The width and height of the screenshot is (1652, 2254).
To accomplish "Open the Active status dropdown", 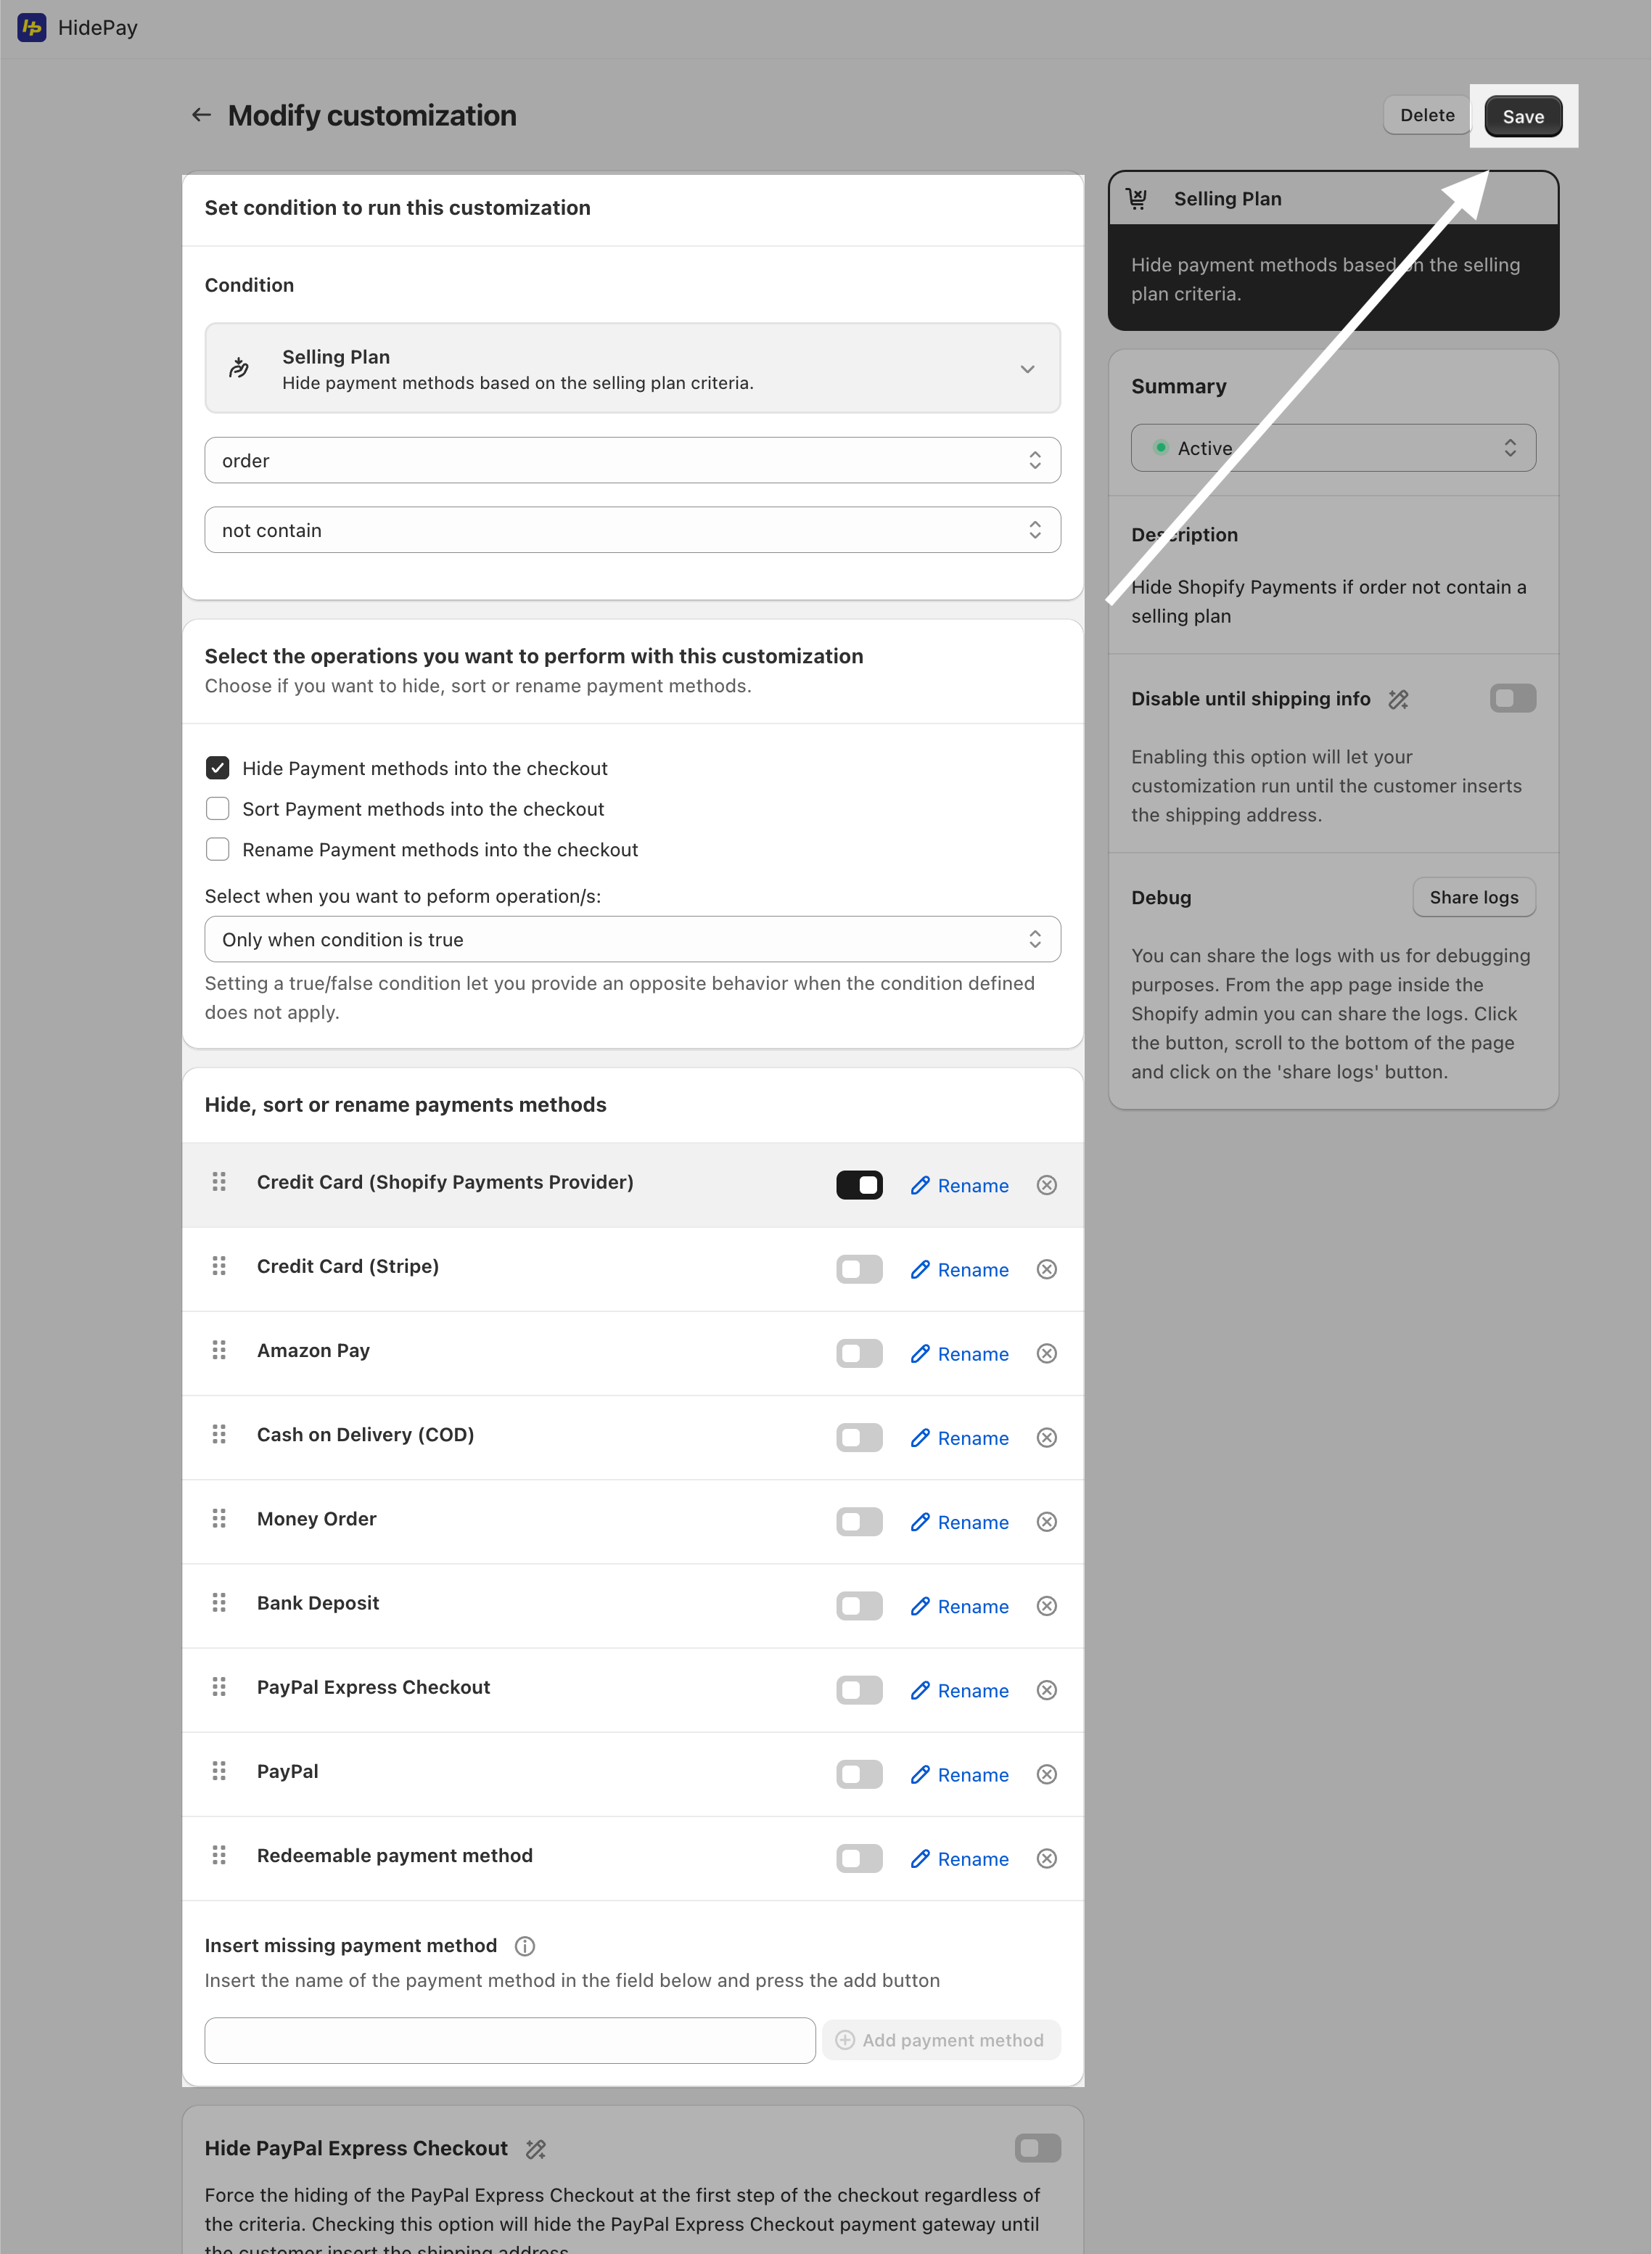I will [1333, 448].
